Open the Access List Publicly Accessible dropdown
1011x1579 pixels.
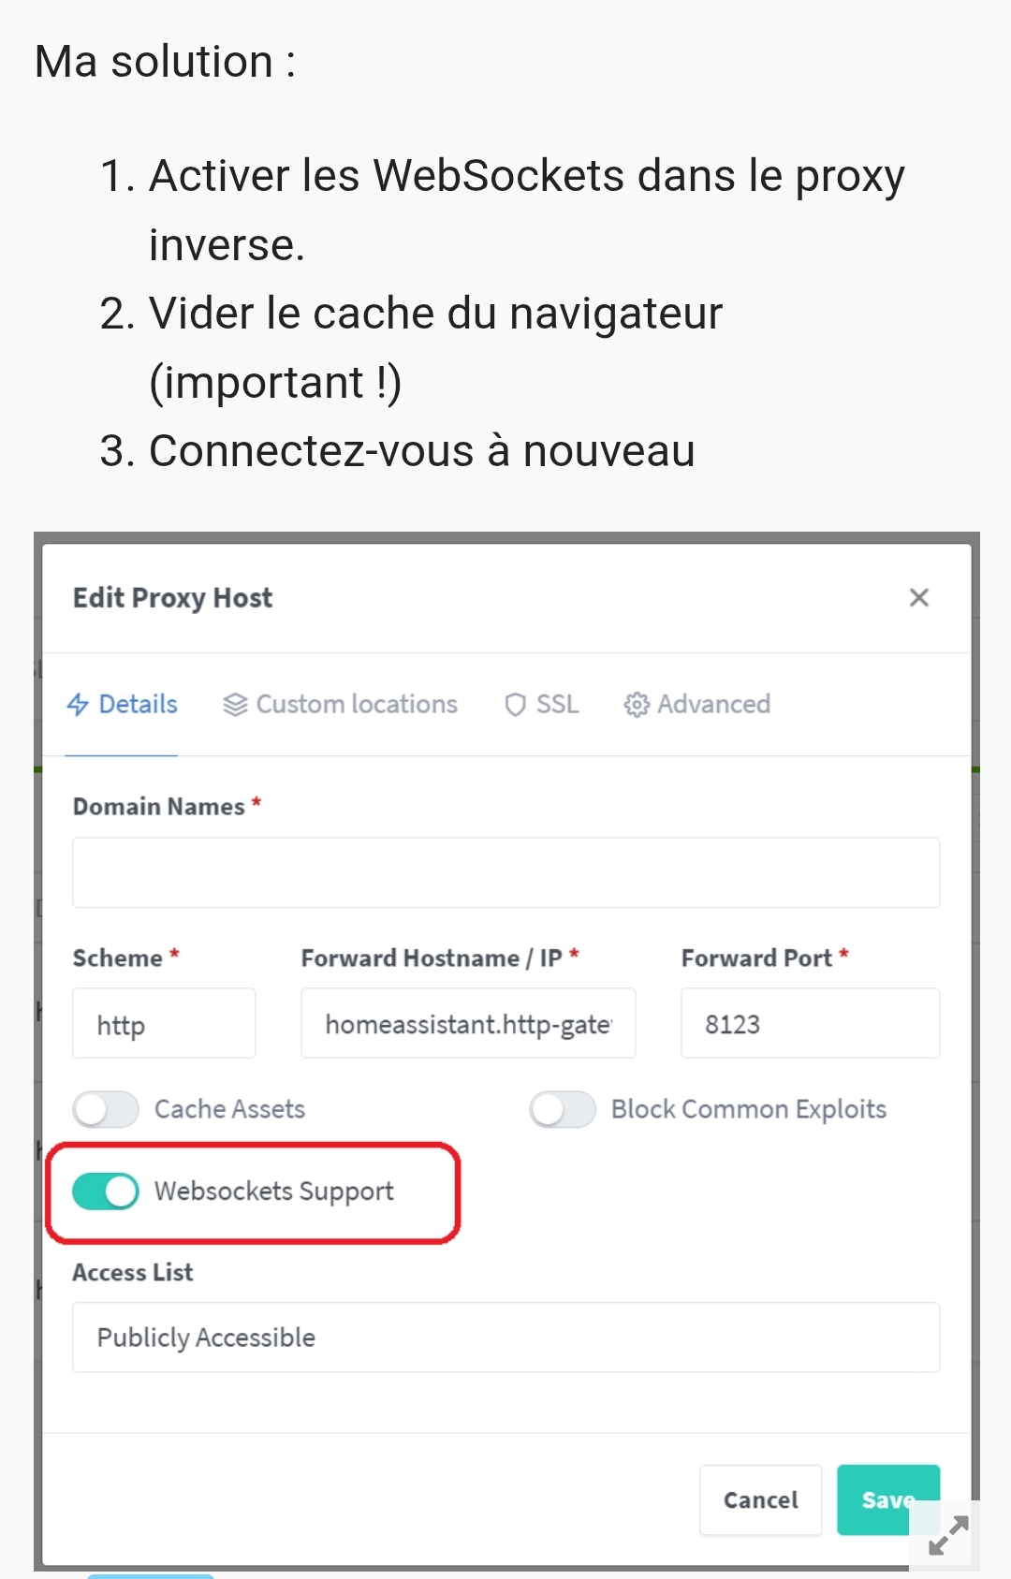(505, 1338)
